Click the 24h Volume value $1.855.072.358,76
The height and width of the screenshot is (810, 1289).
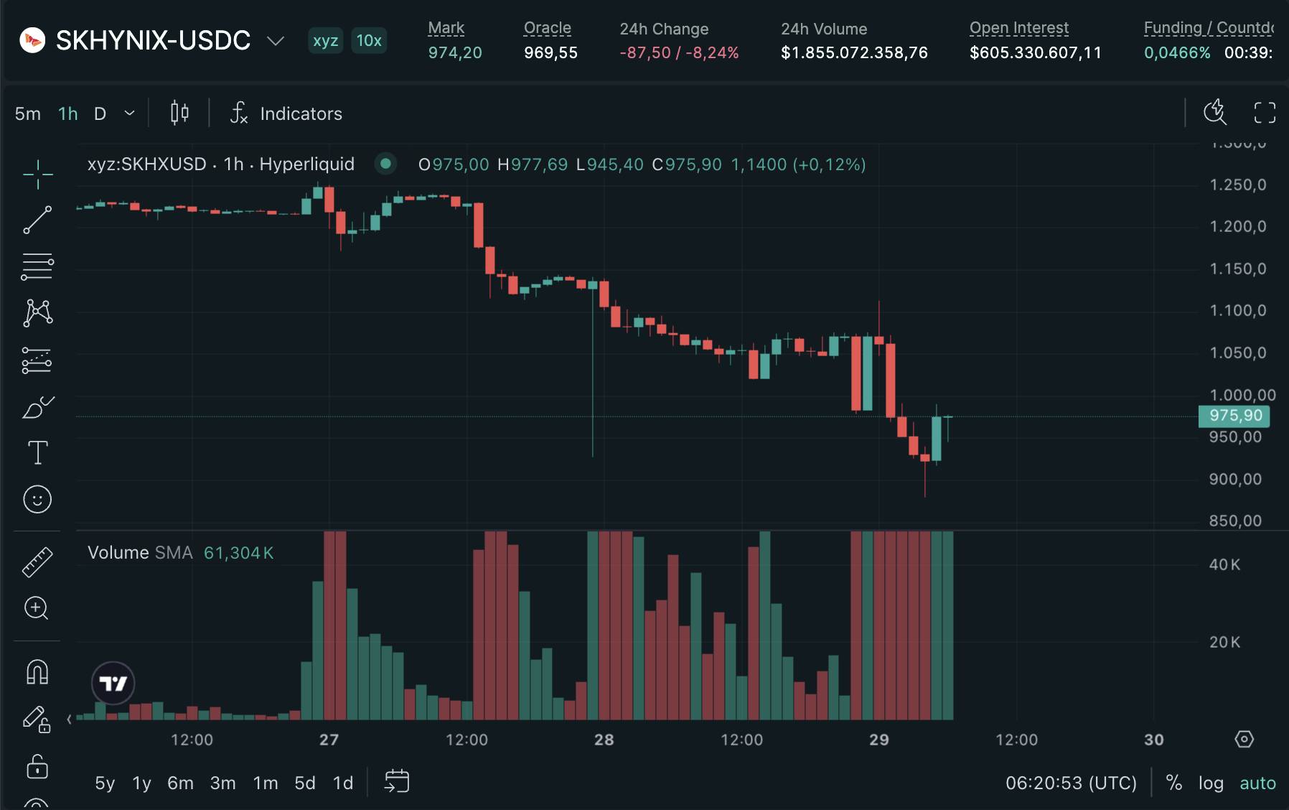tap(854, 52)
